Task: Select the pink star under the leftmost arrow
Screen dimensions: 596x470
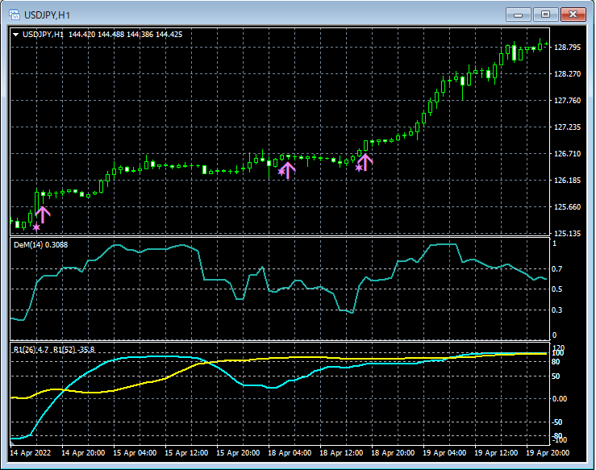Action: pos(36,228)
